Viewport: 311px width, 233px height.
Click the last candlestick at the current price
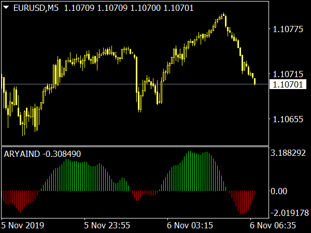[255, 81]
